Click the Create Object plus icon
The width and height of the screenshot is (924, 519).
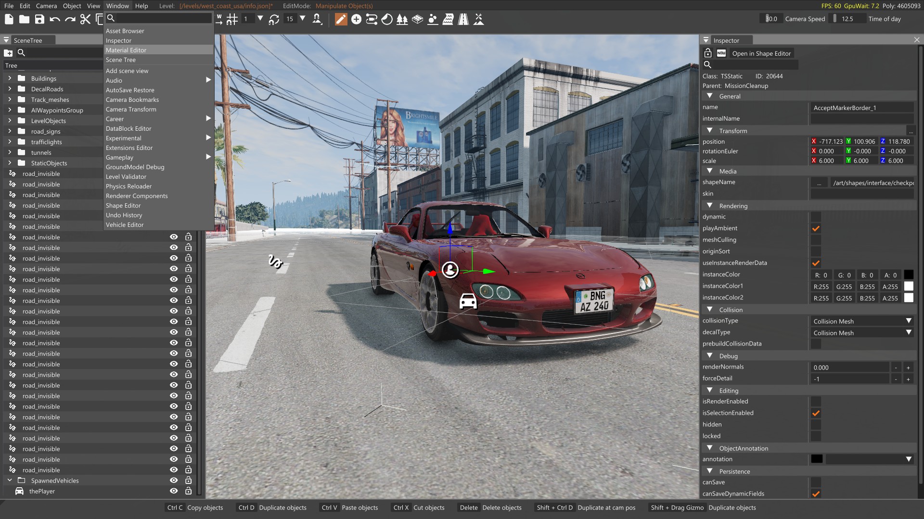coord(356,19)
